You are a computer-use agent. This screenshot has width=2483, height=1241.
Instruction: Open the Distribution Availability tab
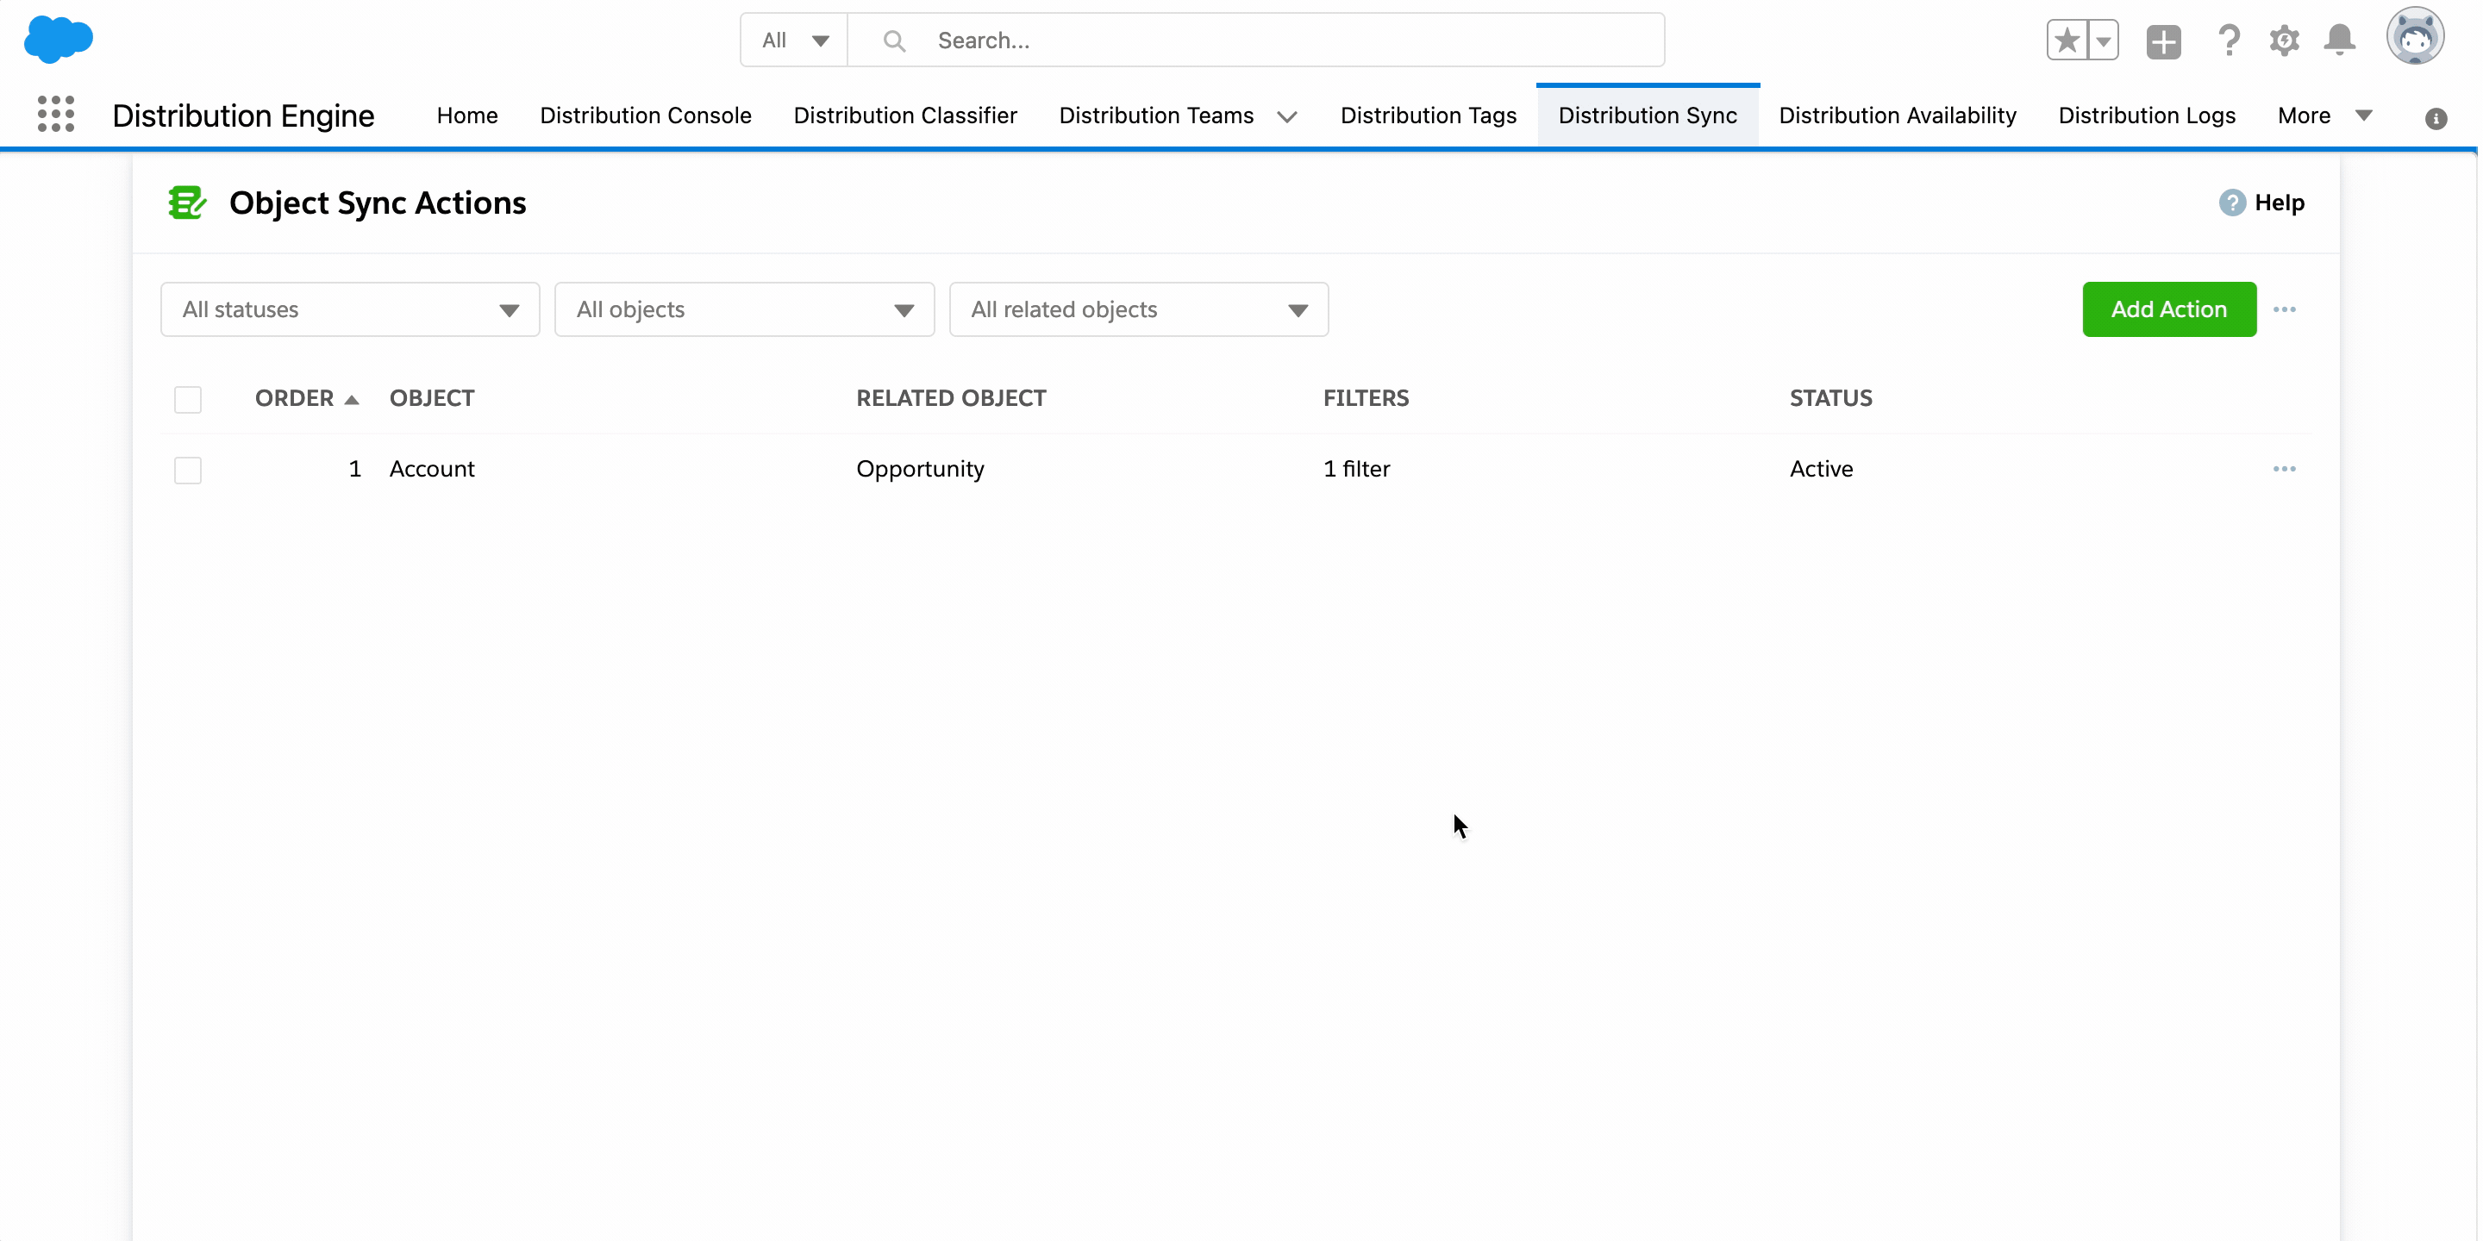tap(1897, 115)
